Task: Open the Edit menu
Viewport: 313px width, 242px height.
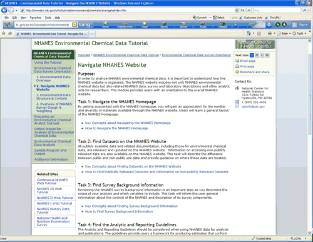Action: click(x=14, y=18)
